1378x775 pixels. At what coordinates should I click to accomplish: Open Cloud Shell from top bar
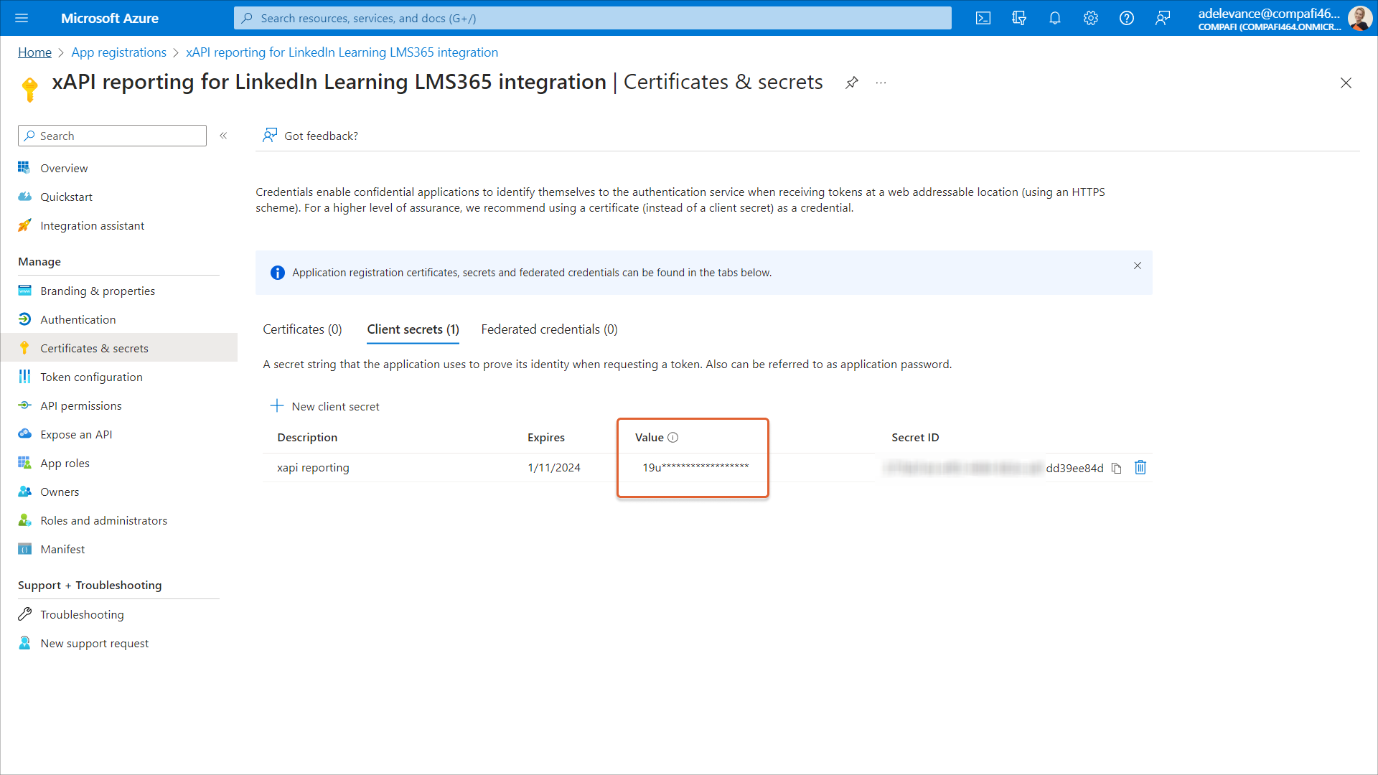click(x=983, y=18)
